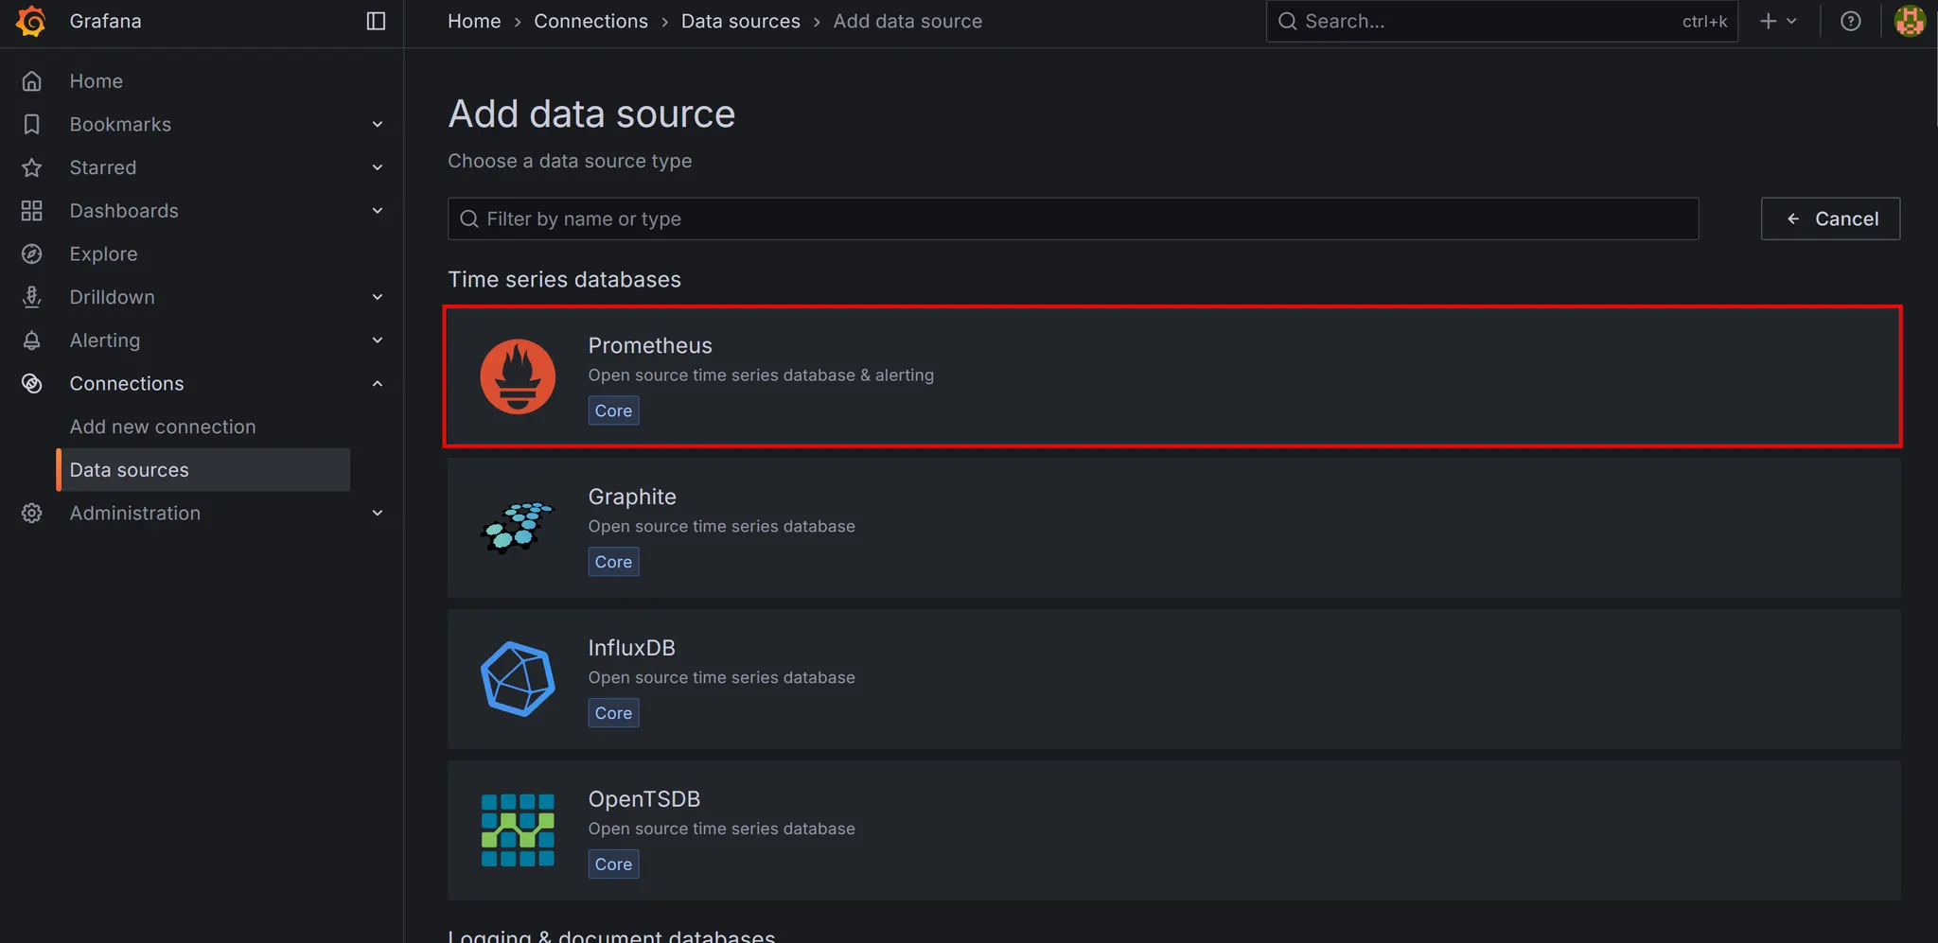Click the Prometheus flame logo
Screen dimensions: 1938x943
(x=518, y=376)
